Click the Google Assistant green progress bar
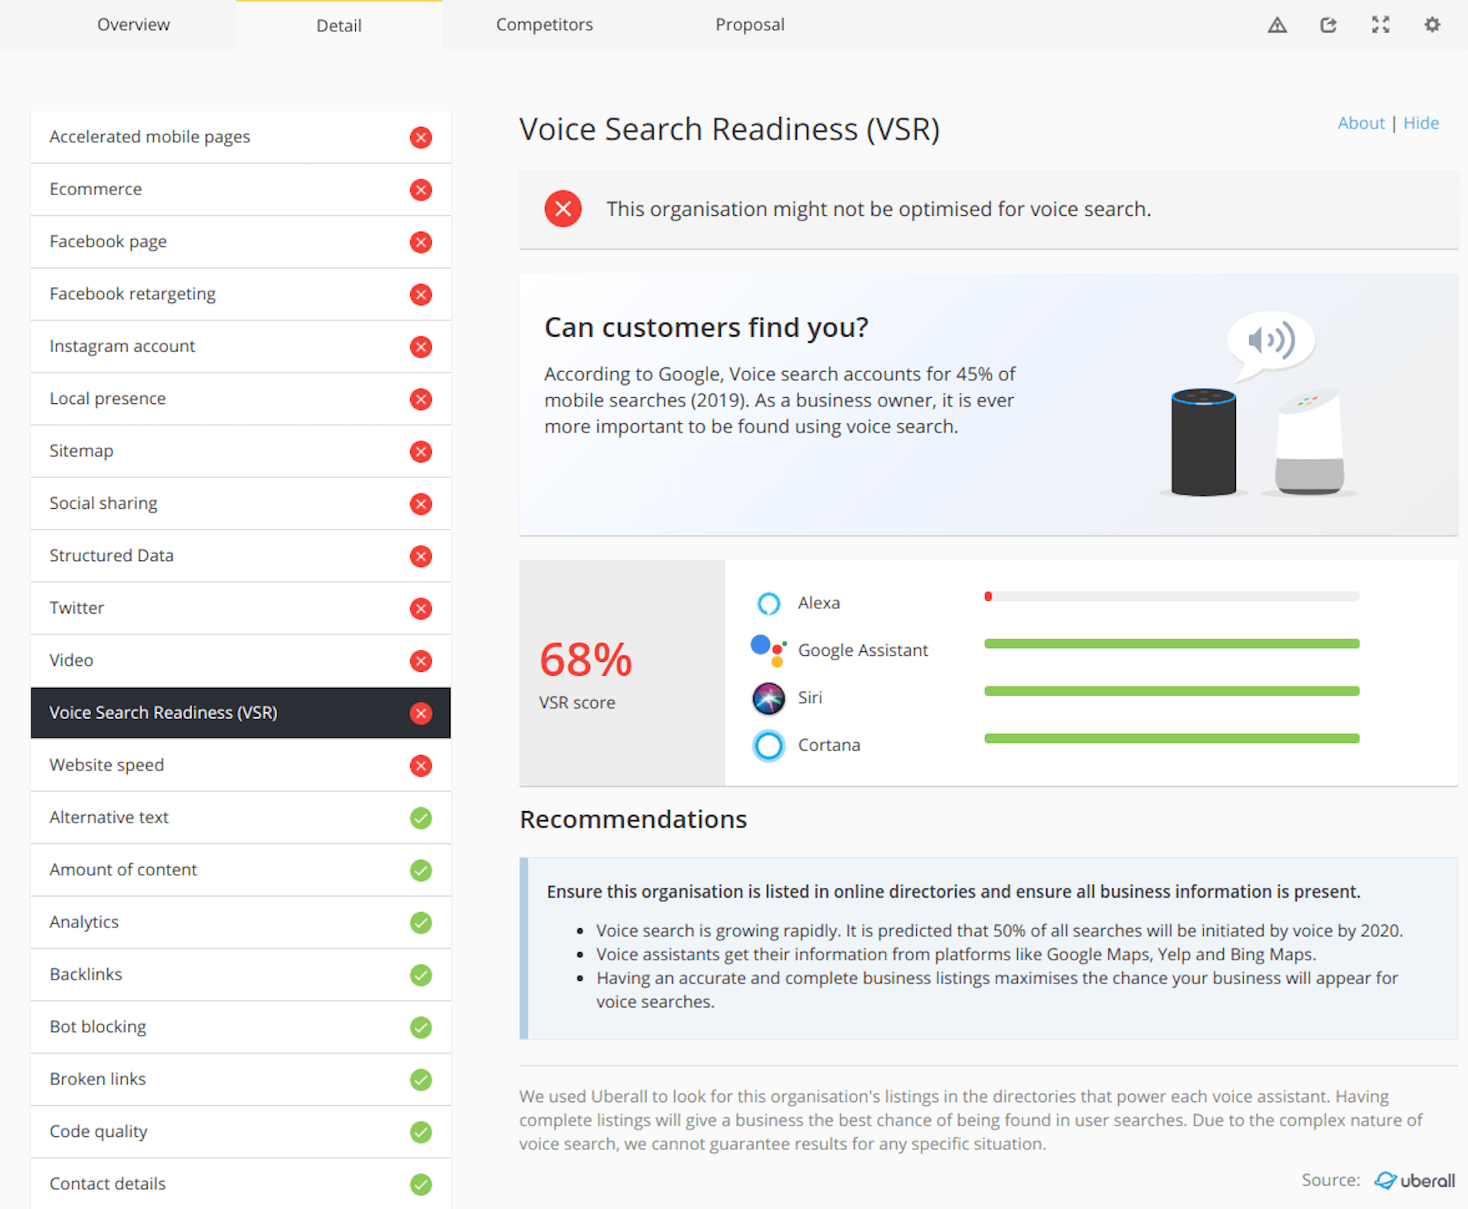1468x1209 pixels. 1172,644
